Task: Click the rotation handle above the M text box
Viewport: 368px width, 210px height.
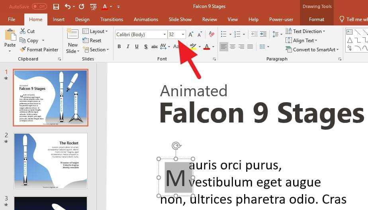Action: pos(176,146)
